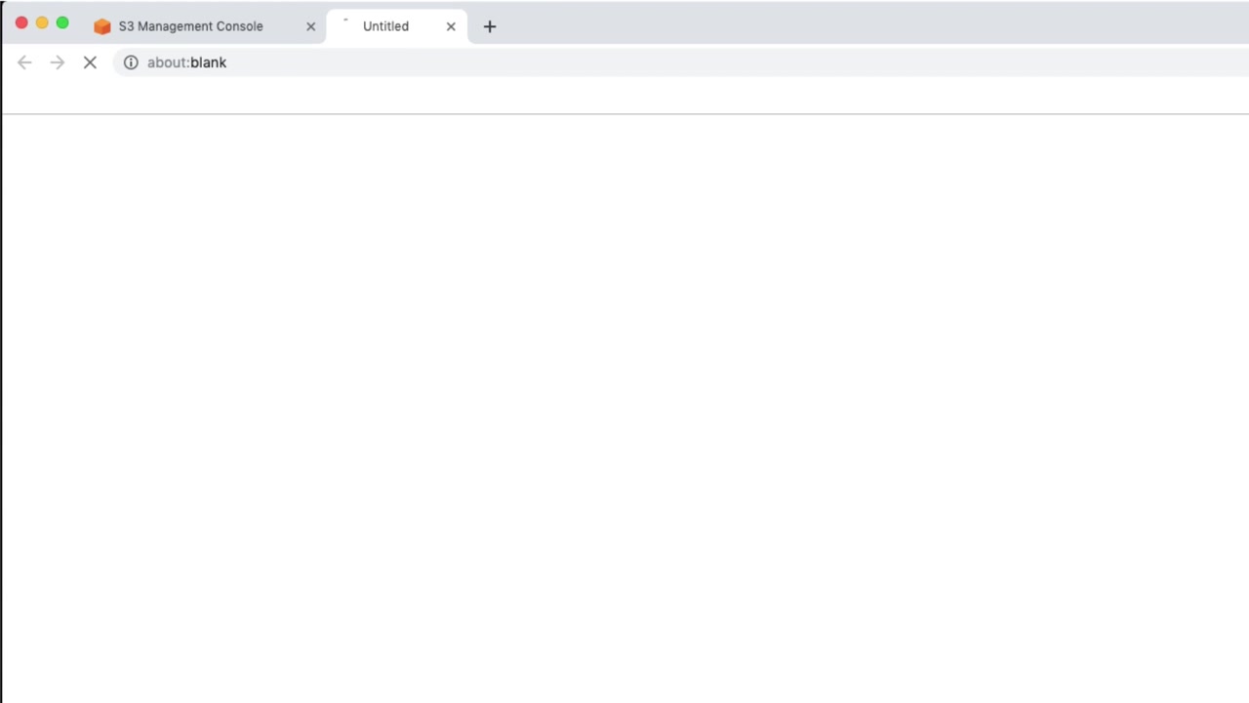View site information icon in address bar
The height and width of the screenshot is (703, 1249).
click(131, 62)
